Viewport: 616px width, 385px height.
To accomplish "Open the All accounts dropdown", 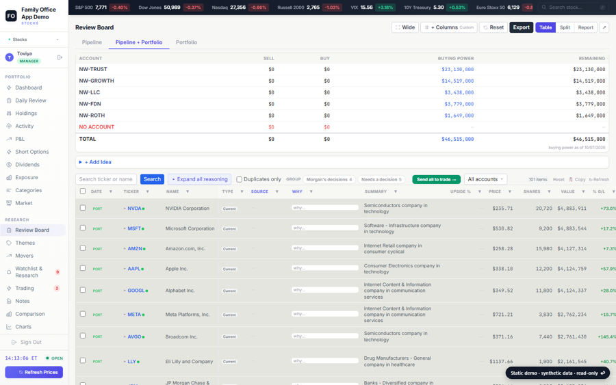I will (485, 179).
